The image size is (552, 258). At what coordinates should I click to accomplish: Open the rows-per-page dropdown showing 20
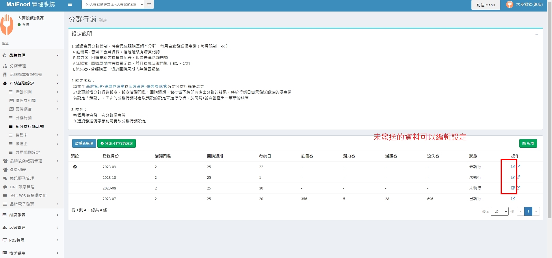[x=499, y=212]
